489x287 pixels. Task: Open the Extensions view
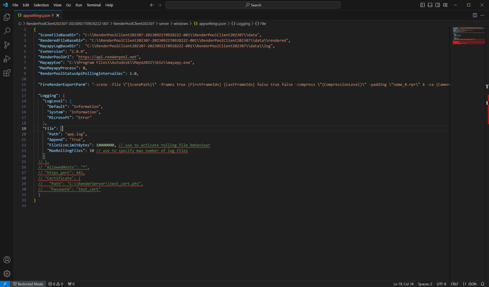click(x=7, y=73)
